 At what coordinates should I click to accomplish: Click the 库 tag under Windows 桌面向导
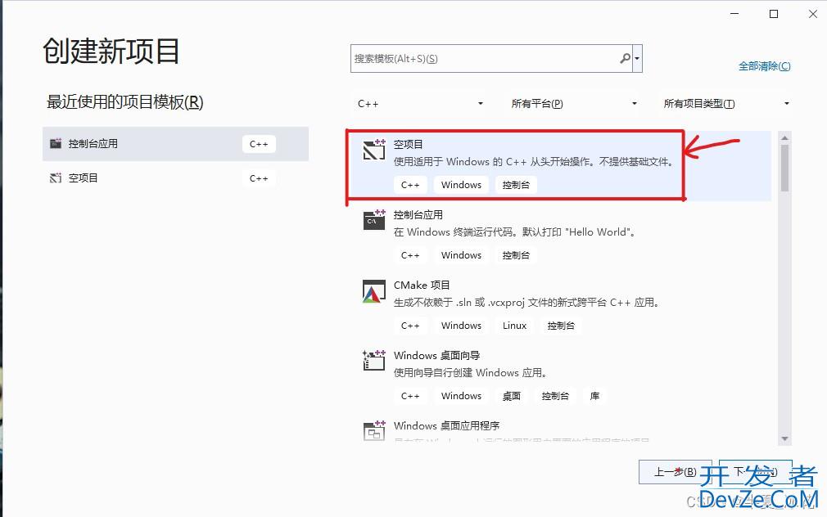click(x=595, y=396)
